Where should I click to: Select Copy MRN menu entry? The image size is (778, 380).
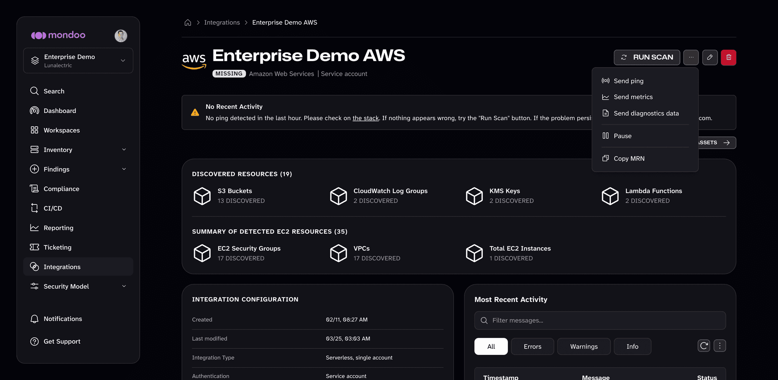point(645,159)
